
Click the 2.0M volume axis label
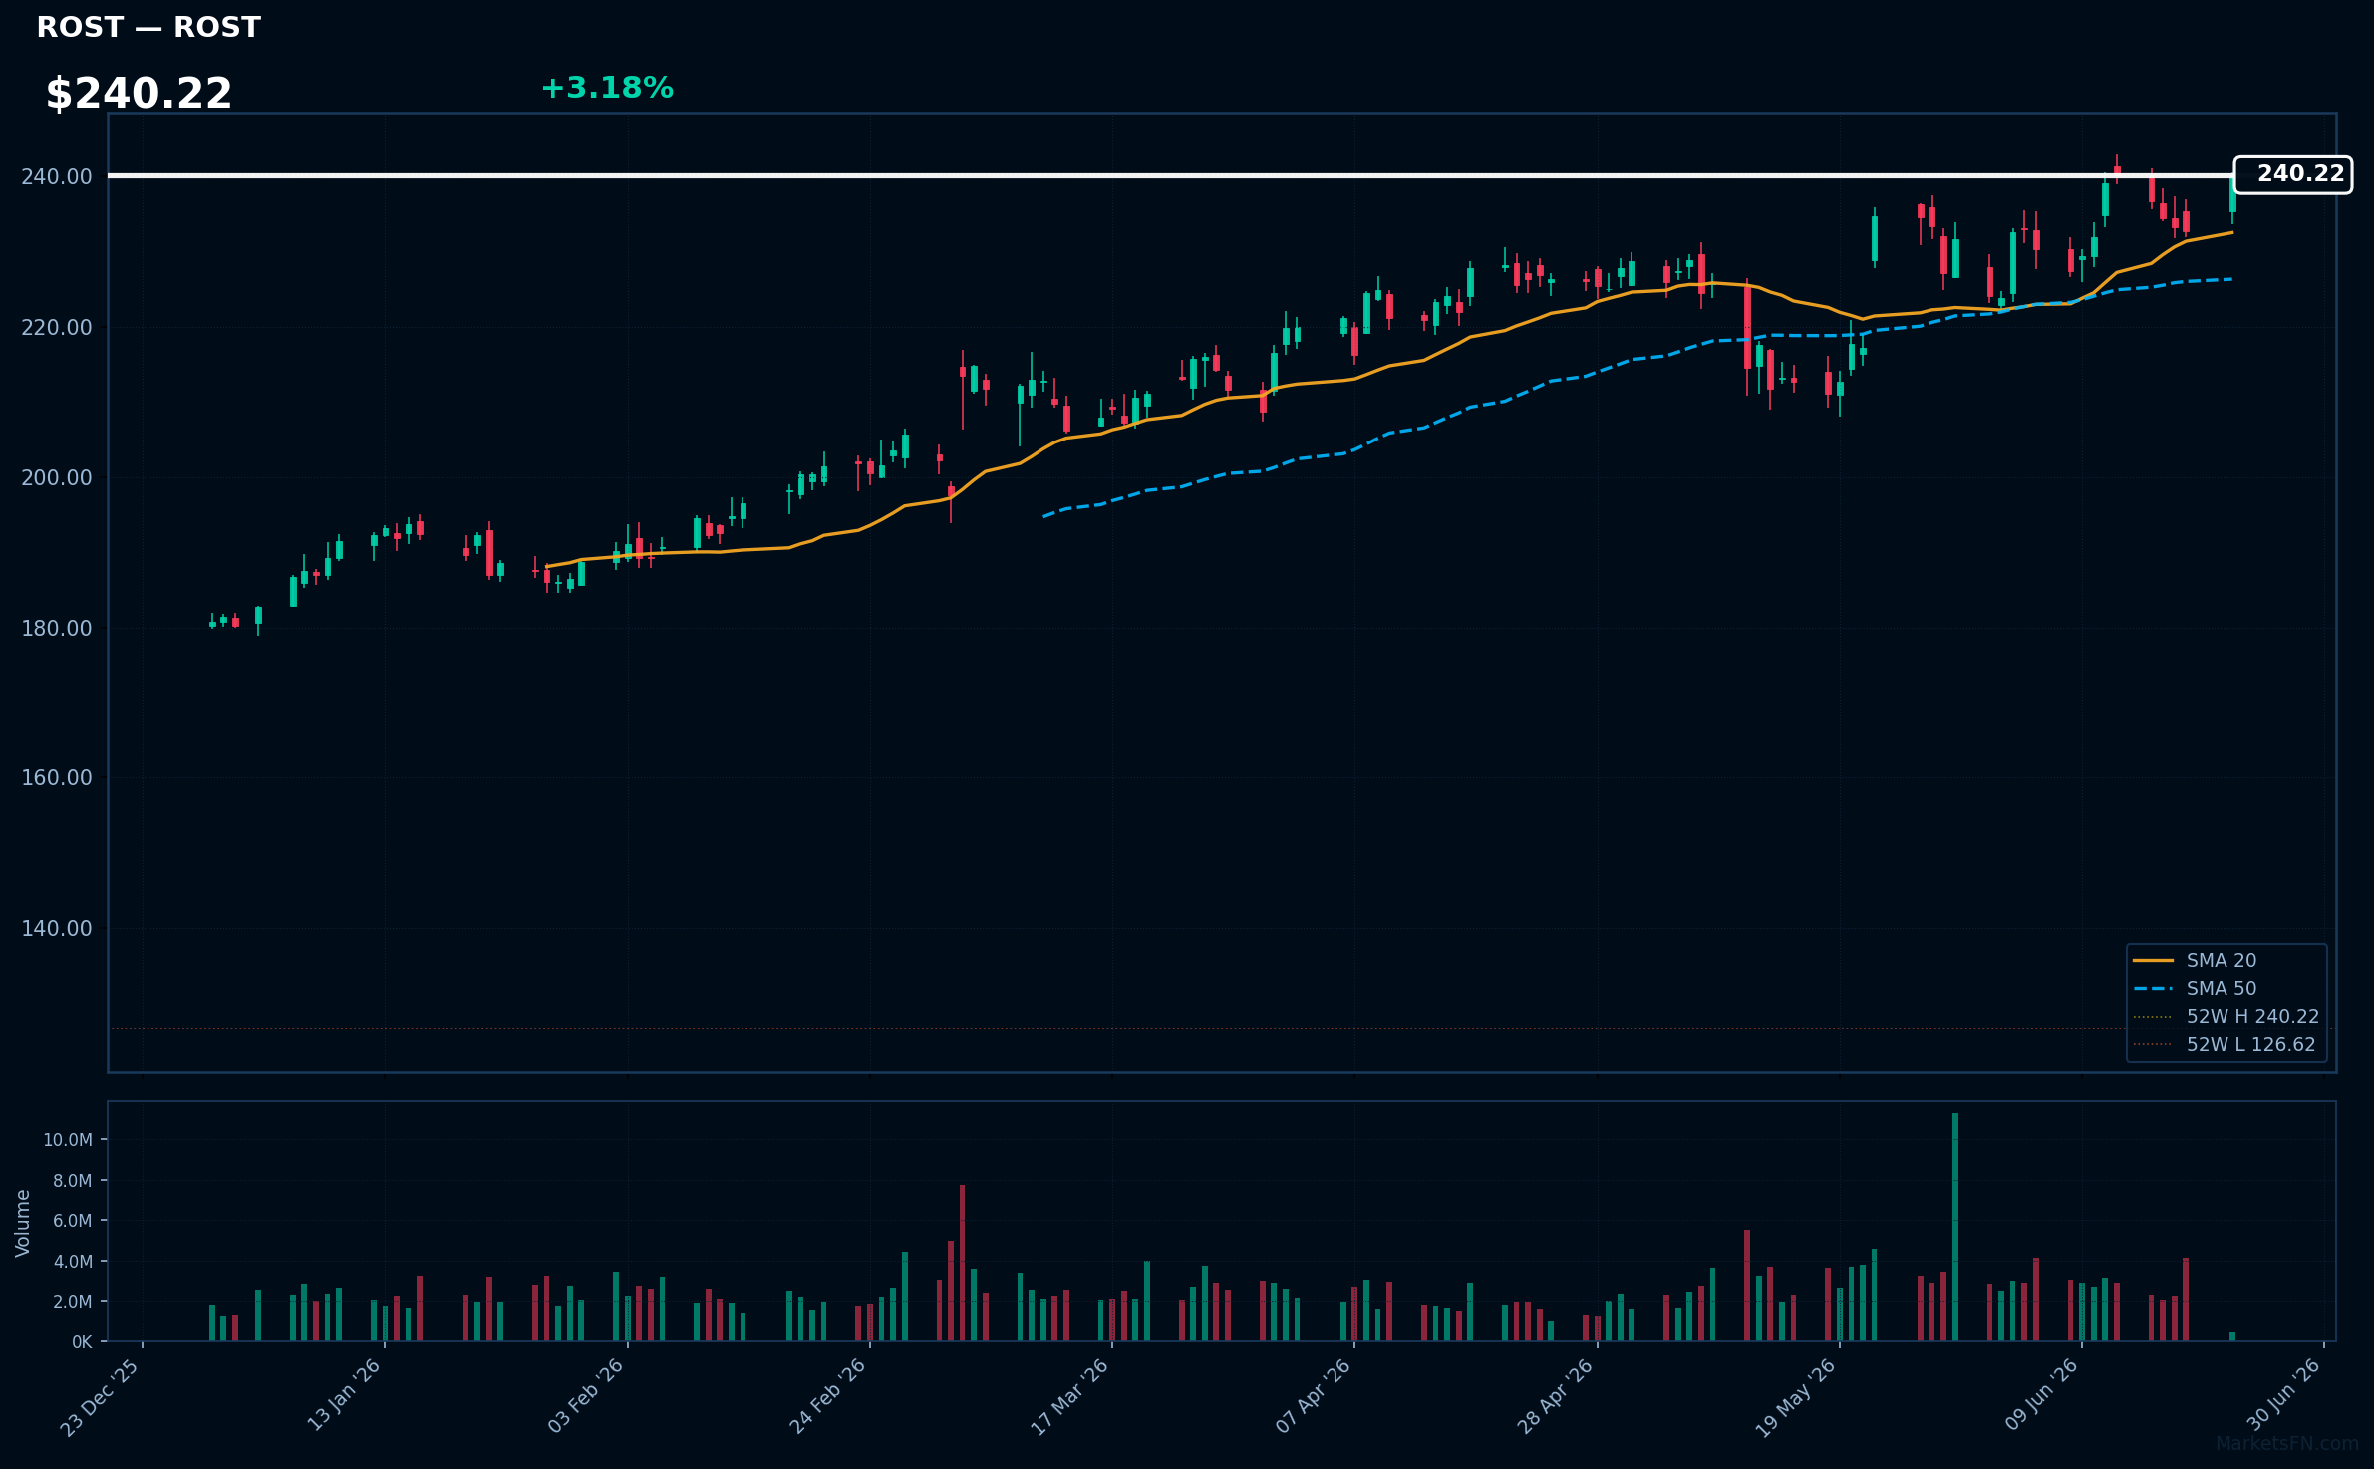pos(72,1302)
